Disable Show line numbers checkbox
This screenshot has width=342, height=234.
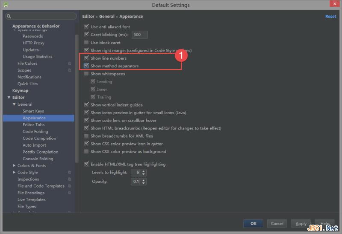tap(87, 58)
